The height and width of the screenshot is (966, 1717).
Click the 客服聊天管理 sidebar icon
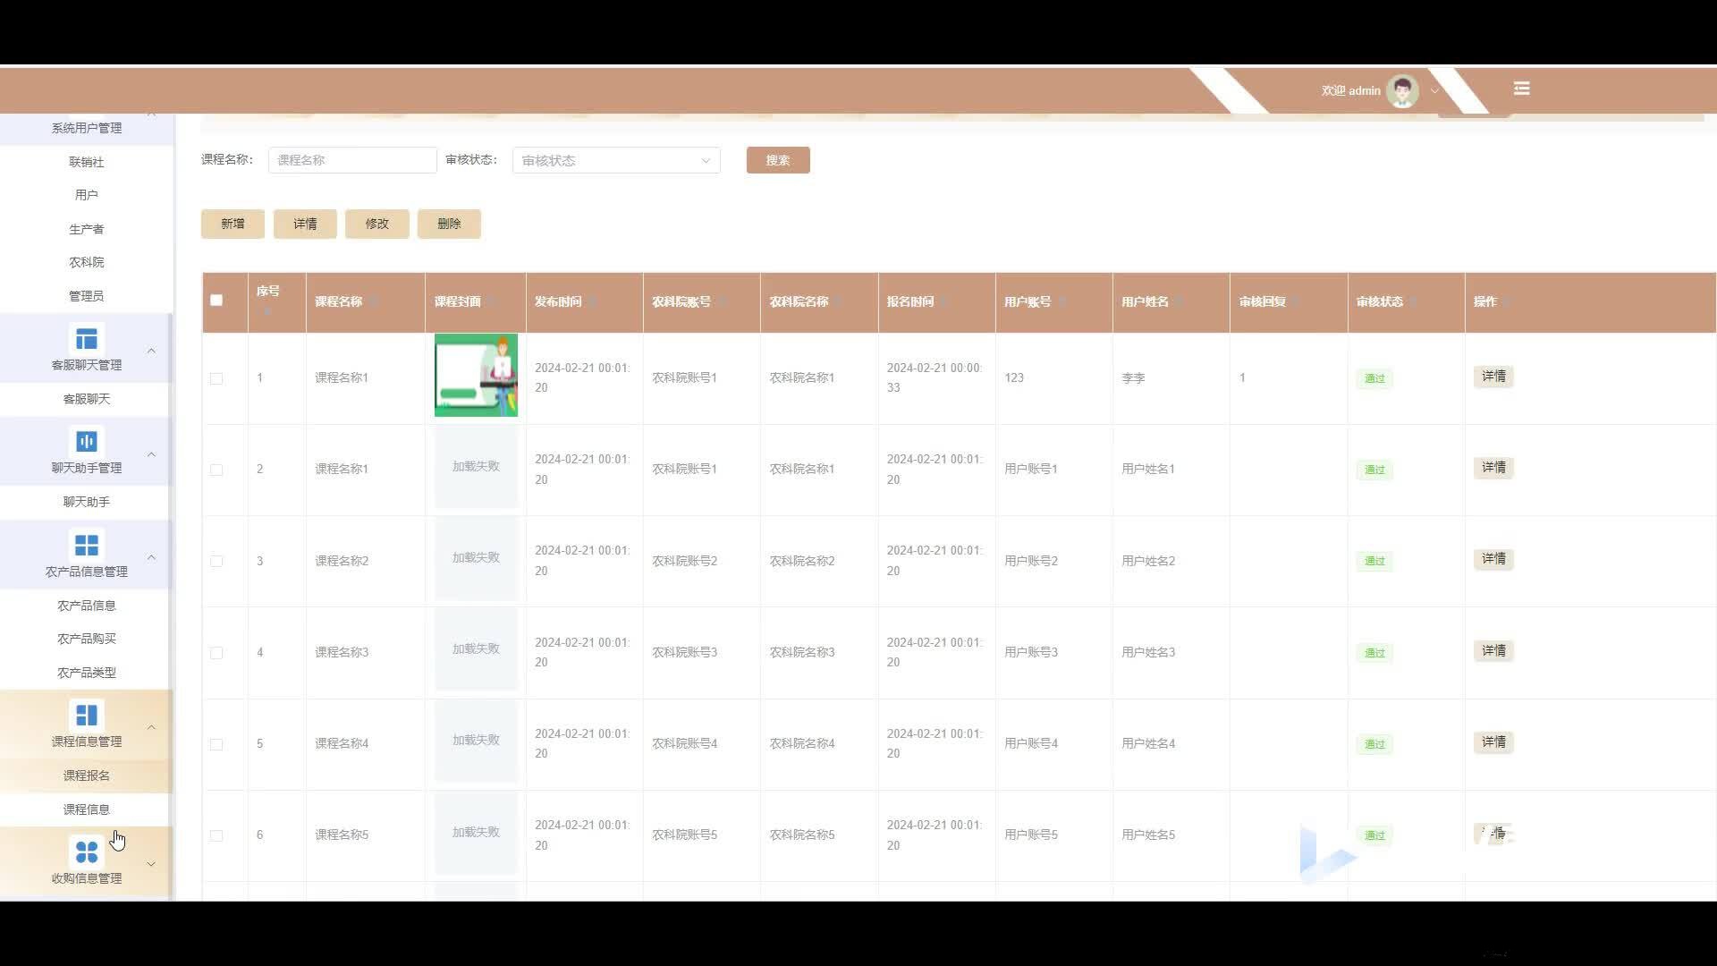click(87, 339)
